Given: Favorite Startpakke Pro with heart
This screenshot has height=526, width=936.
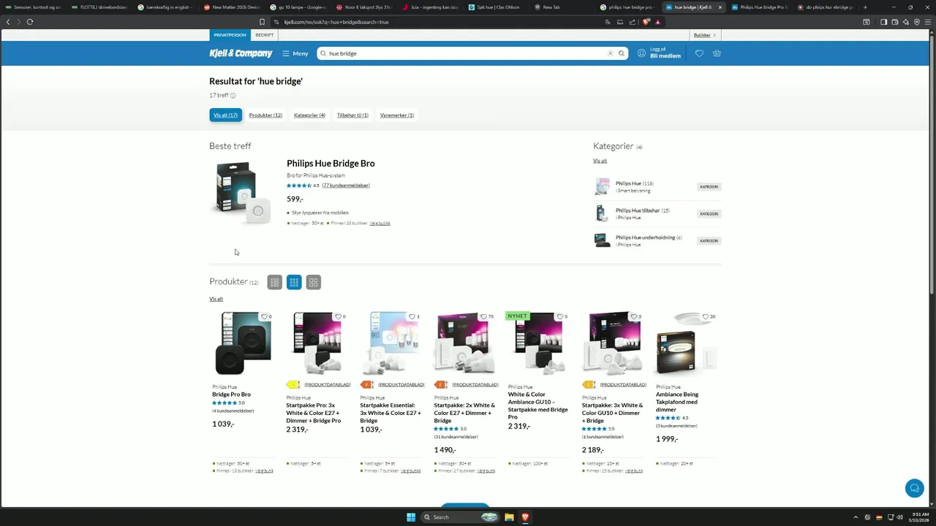Looking at the screenshot, I should pyautogui.click(x=338, y=317).
